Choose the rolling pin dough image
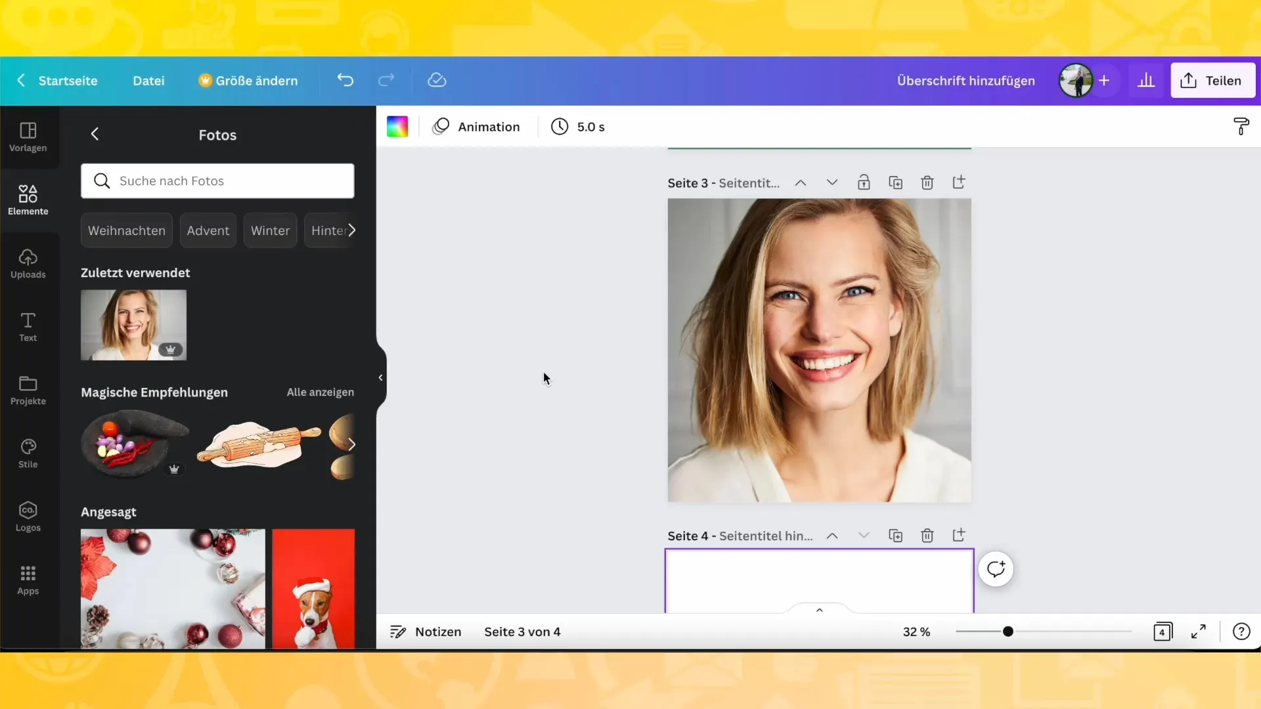Screen dimensions: 1261x709 259,444
